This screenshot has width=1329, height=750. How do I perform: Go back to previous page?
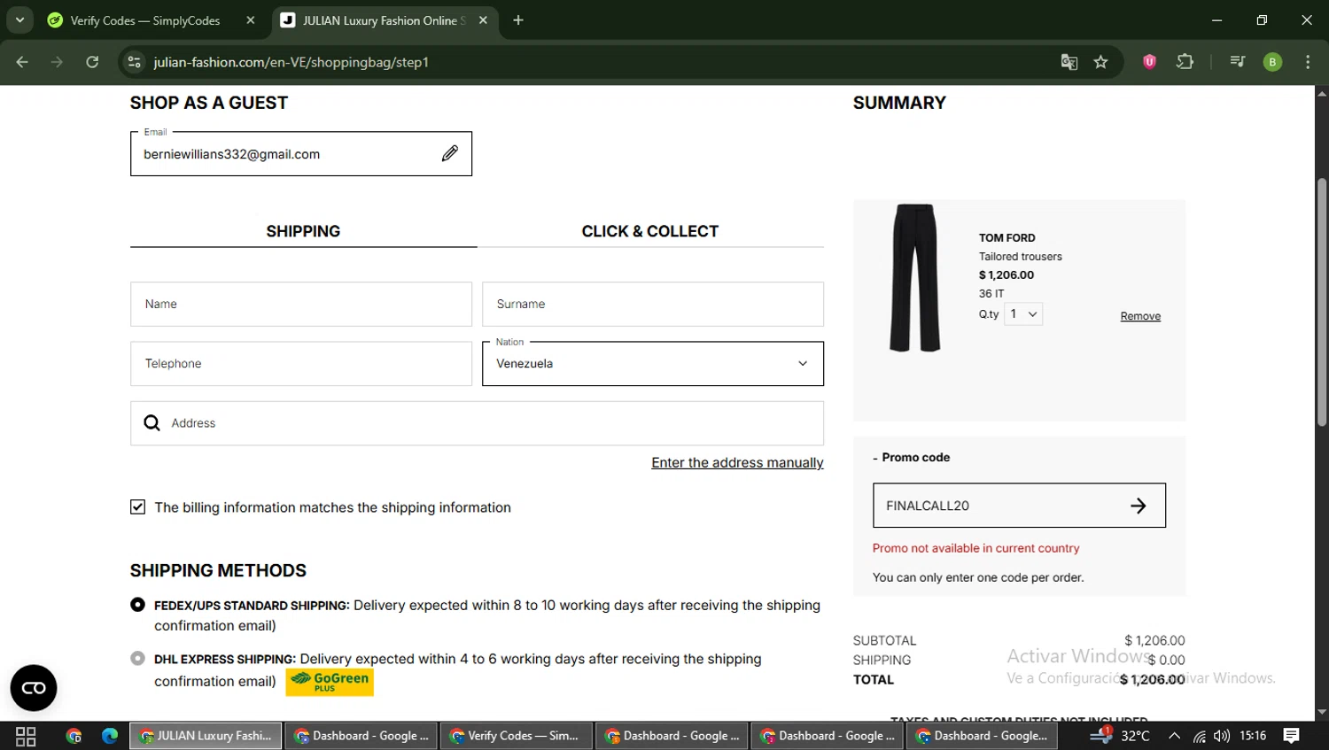pyautogui.click(x=22, y=62)
